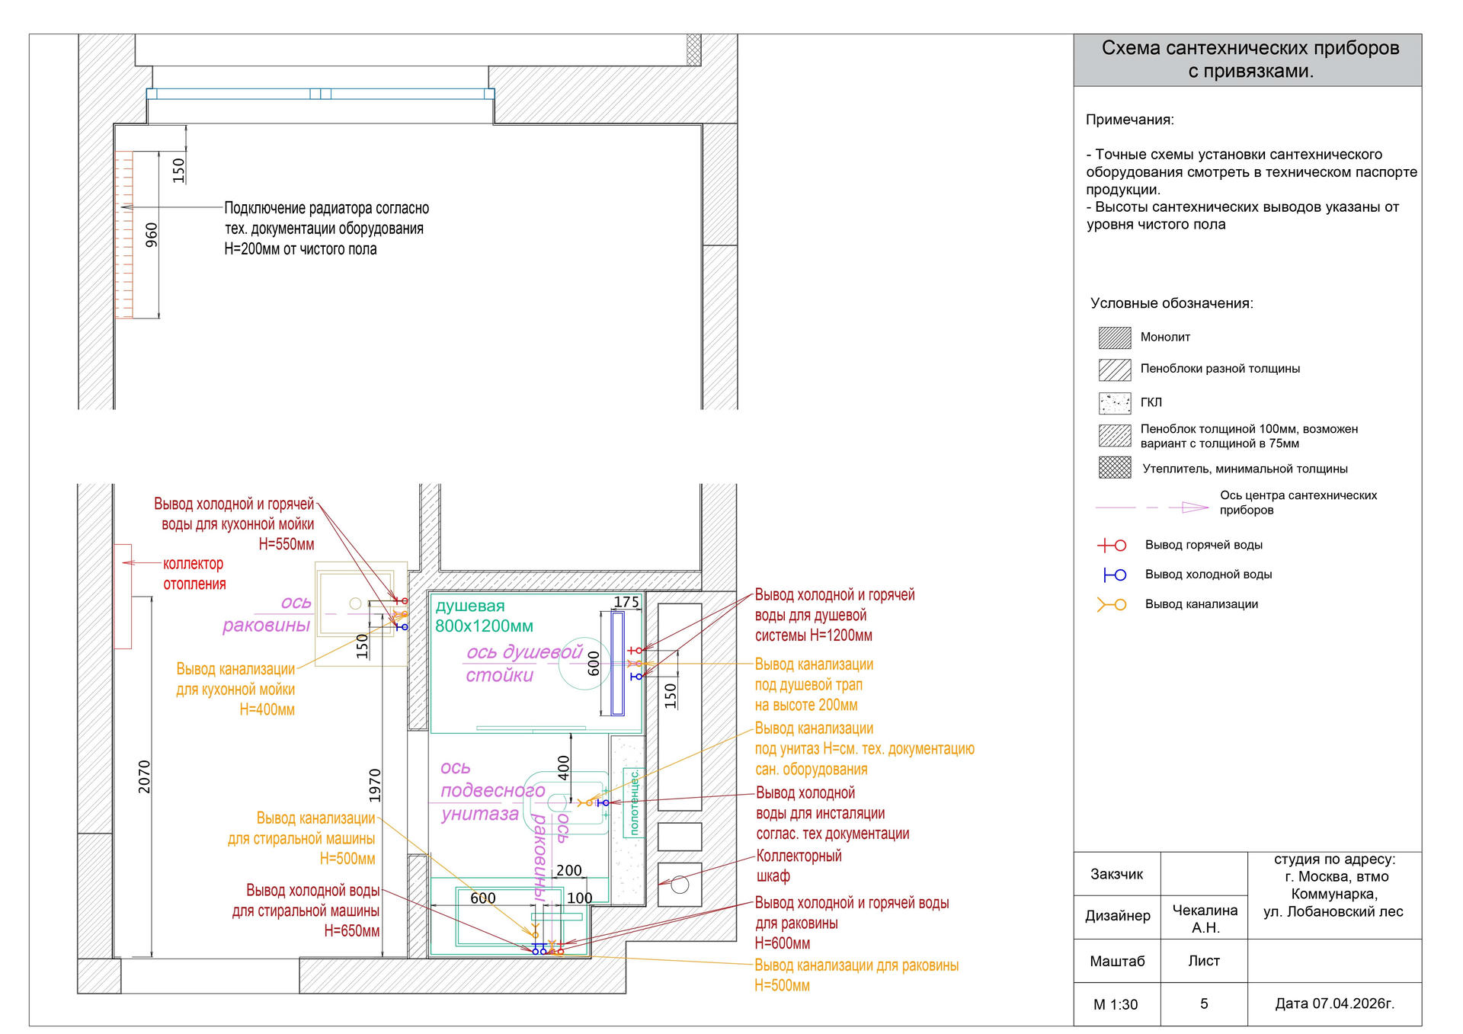Click the designer name Чекалина А.Н.
This screenshot has width=1463, height=1034.
pyautogui.click(x=1204, y=918)
